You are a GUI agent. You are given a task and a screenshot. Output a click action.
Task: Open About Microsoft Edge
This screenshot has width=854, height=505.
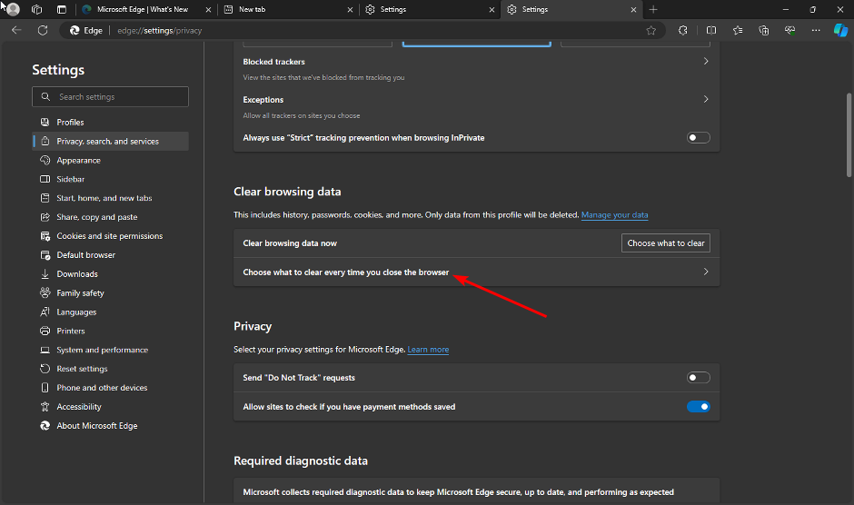pos(111,426)
